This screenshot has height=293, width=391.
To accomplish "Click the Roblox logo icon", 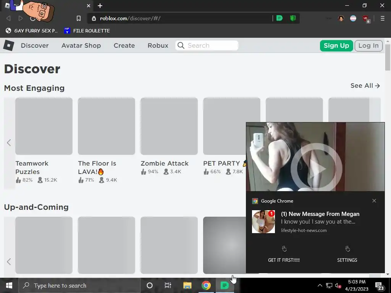I will pos(9,46).
